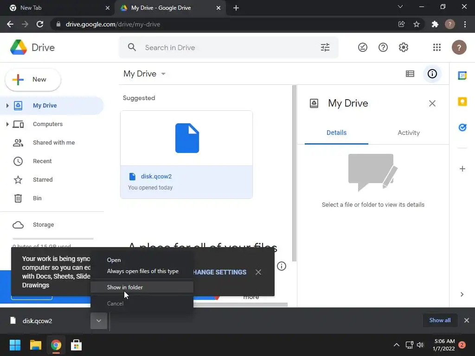Hide the side panel chevron

point(462,294)
